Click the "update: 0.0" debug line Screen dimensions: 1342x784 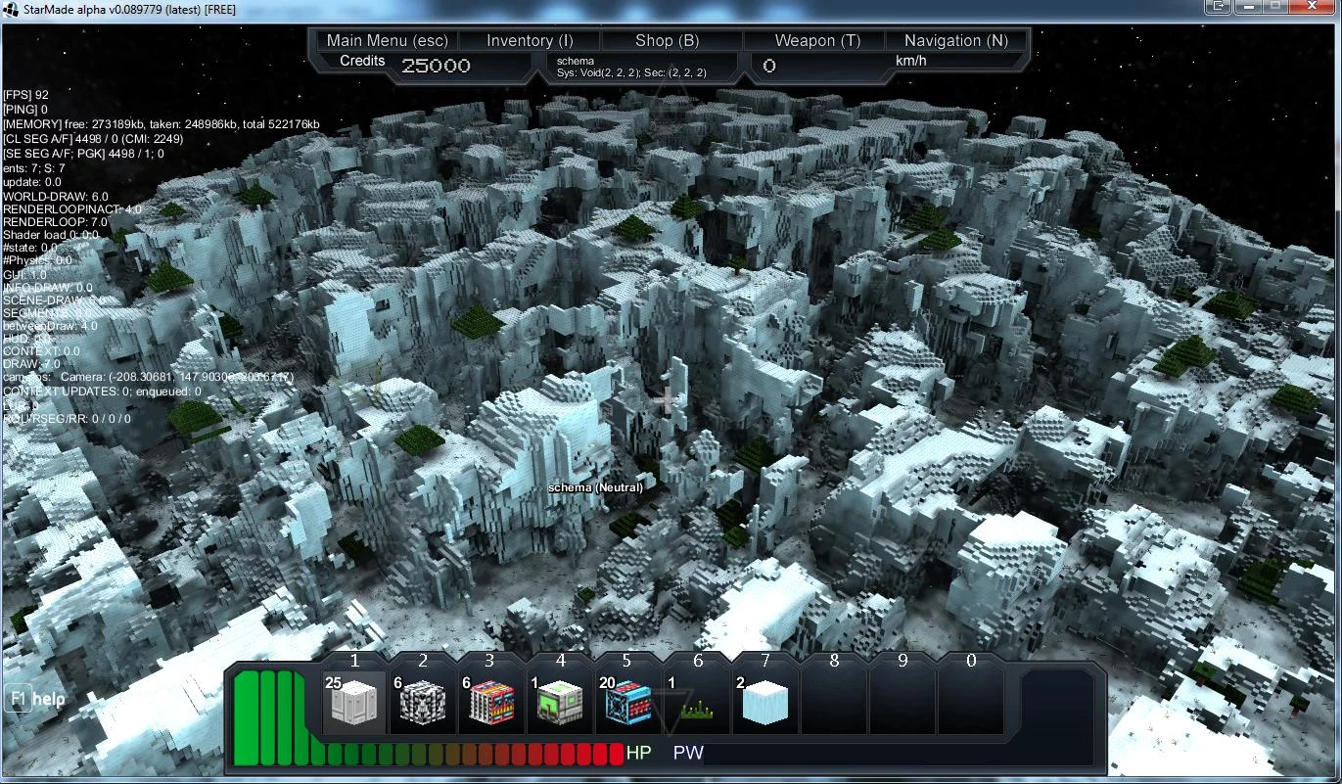(x=32, y=182)
